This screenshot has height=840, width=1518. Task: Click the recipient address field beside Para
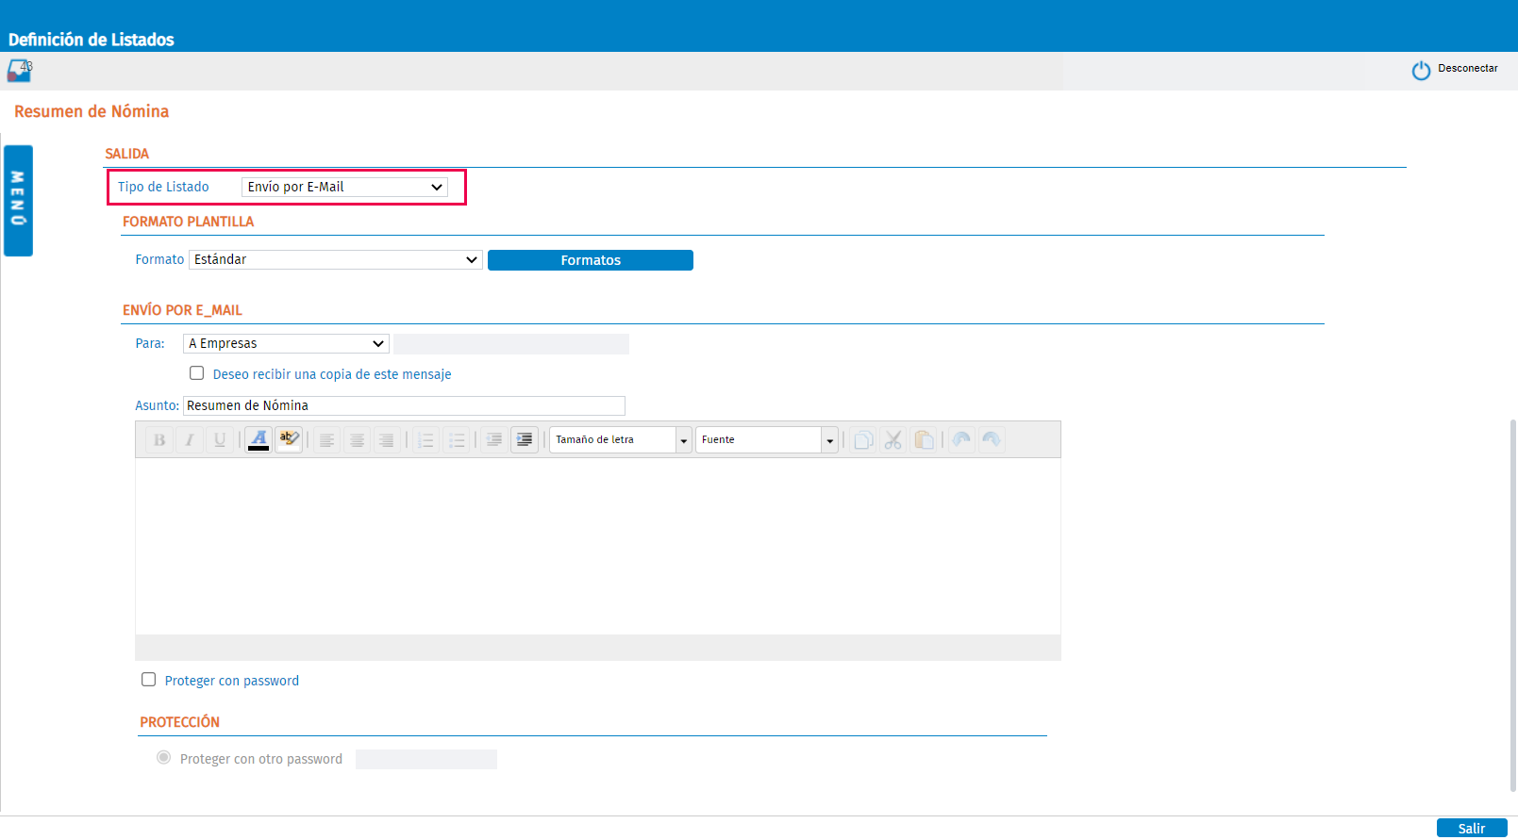511,343
